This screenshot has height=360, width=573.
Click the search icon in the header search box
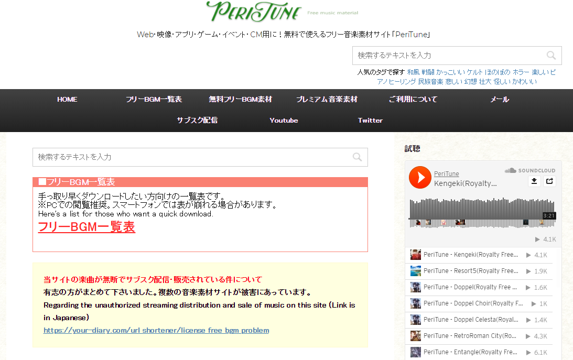(551, 56)
